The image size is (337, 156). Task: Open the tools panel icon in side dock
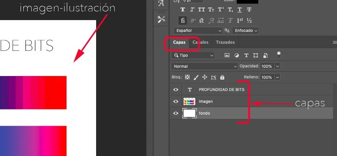tap(161, 19)
